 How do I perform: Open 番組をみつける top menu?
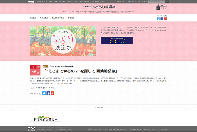(42, 2)
